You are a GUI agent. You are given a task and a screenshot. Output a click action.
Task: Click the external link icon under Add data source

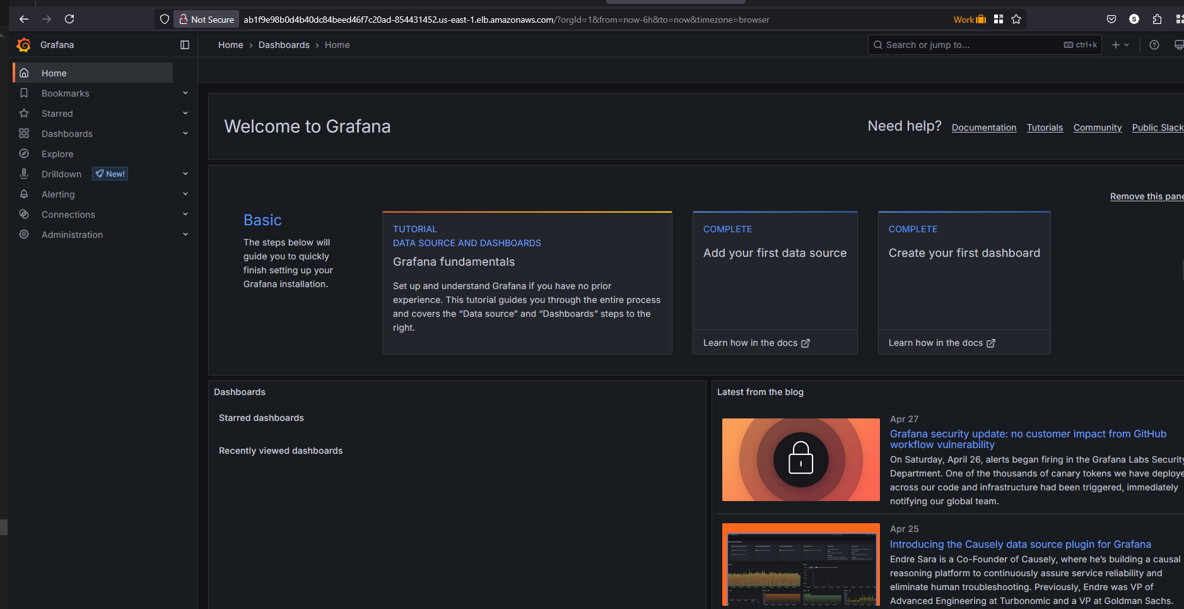pyautogui.click(x=806, y=343)
